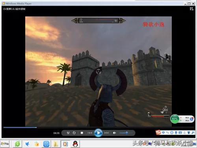Select the Windows Media Player taskbar button
The width and height of the screenshot is (197, 148).
pos(65,144)
